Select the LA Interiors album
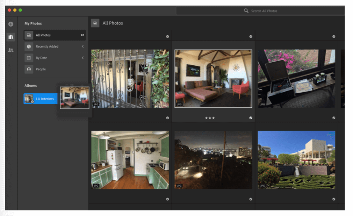The width and height of the screenshot is (353, 216). click(41, 99)
